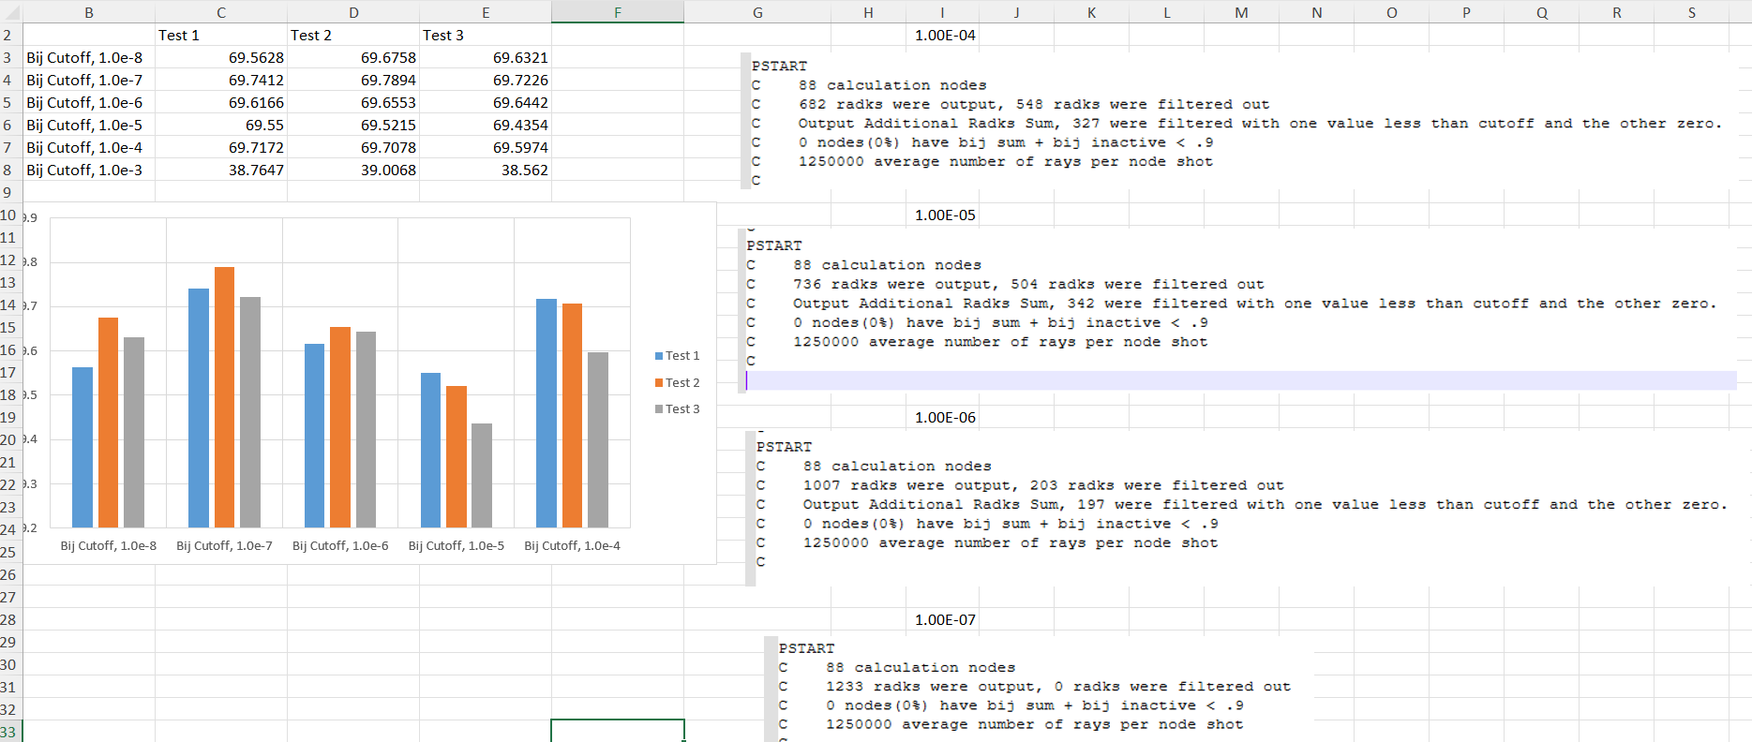This screenshot has width=1752, height=742.
Task: Click the 'Test 1' chart legend entry
Action: click(x=678, y=356)
